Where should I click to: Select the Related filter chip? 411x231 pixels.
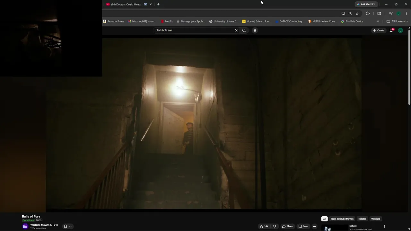pyautogui.click(x=362, y=219)
